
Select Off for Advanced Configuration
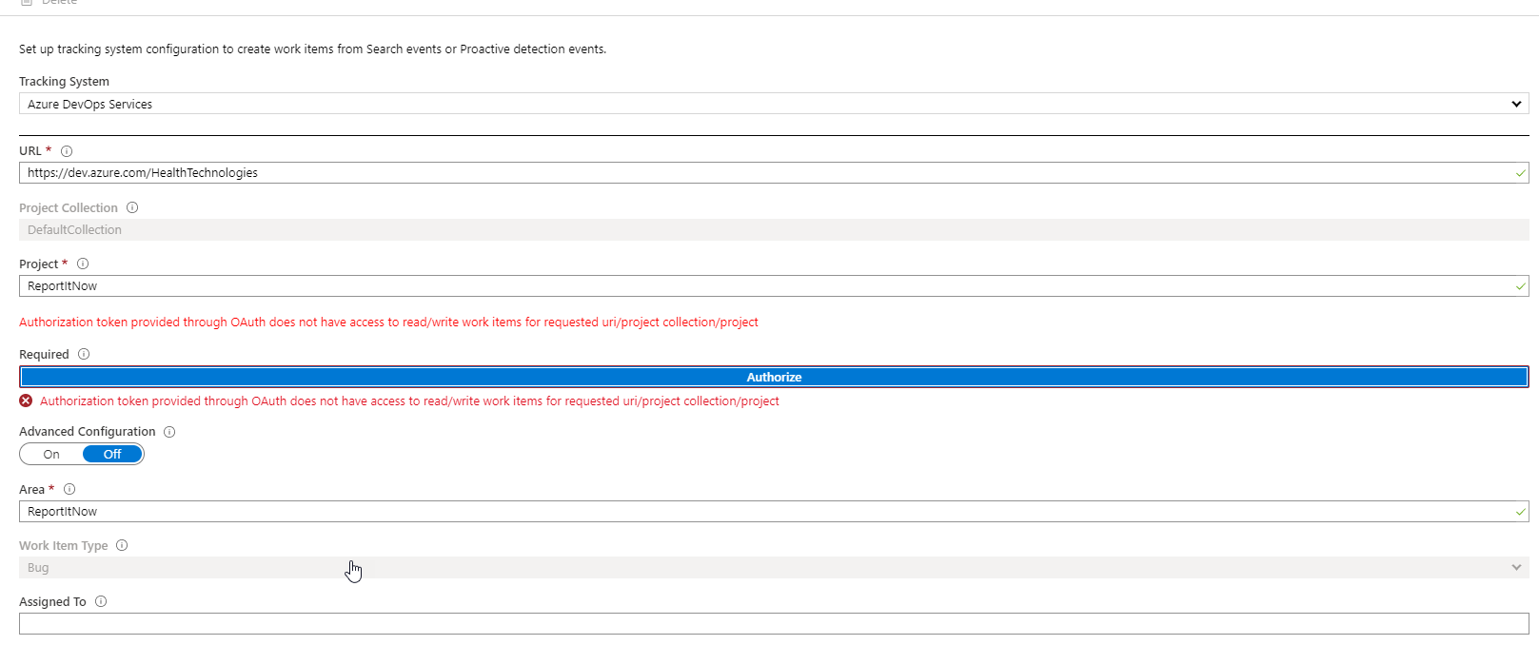point(112,454)
